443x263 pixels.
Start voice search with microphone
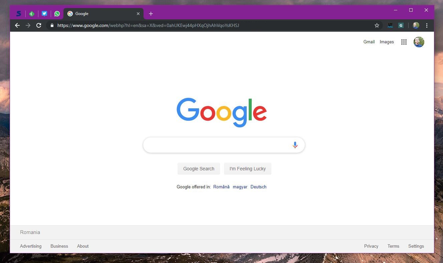pyautogui.click(x=295, y=145)
